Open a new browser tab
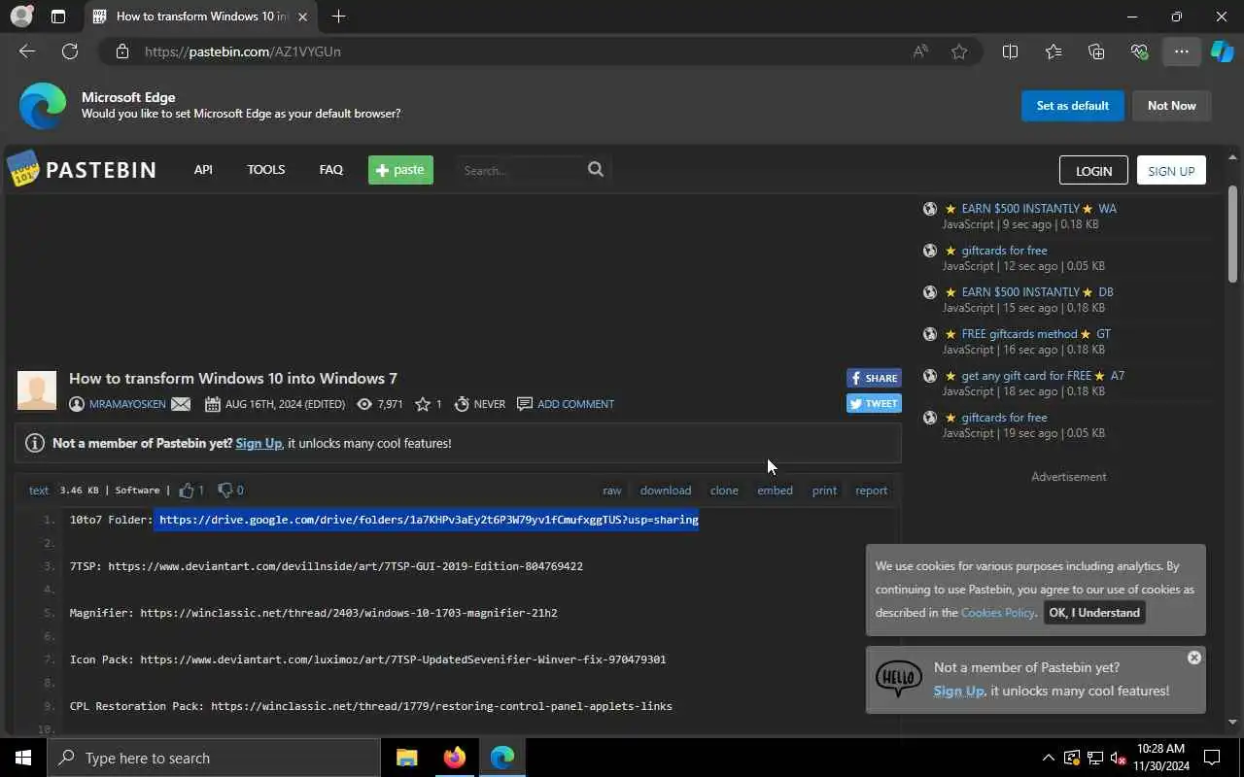Image resolution: width=1244 pixels, height=777 pixels. (x=338, y=17)
